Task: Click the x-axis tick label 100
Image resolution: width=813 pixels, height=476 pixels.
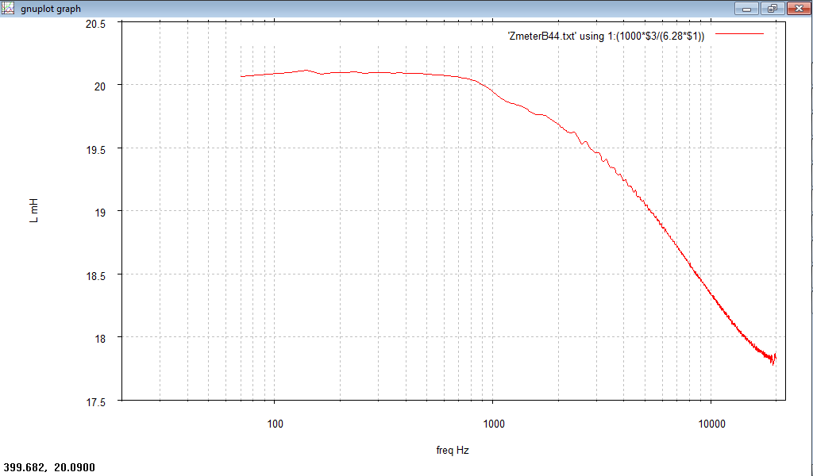Action: [275, 424]
